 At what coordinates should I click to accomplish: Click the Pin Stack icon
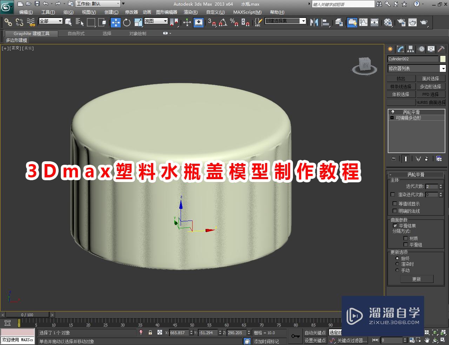click(x=393, y=159)
